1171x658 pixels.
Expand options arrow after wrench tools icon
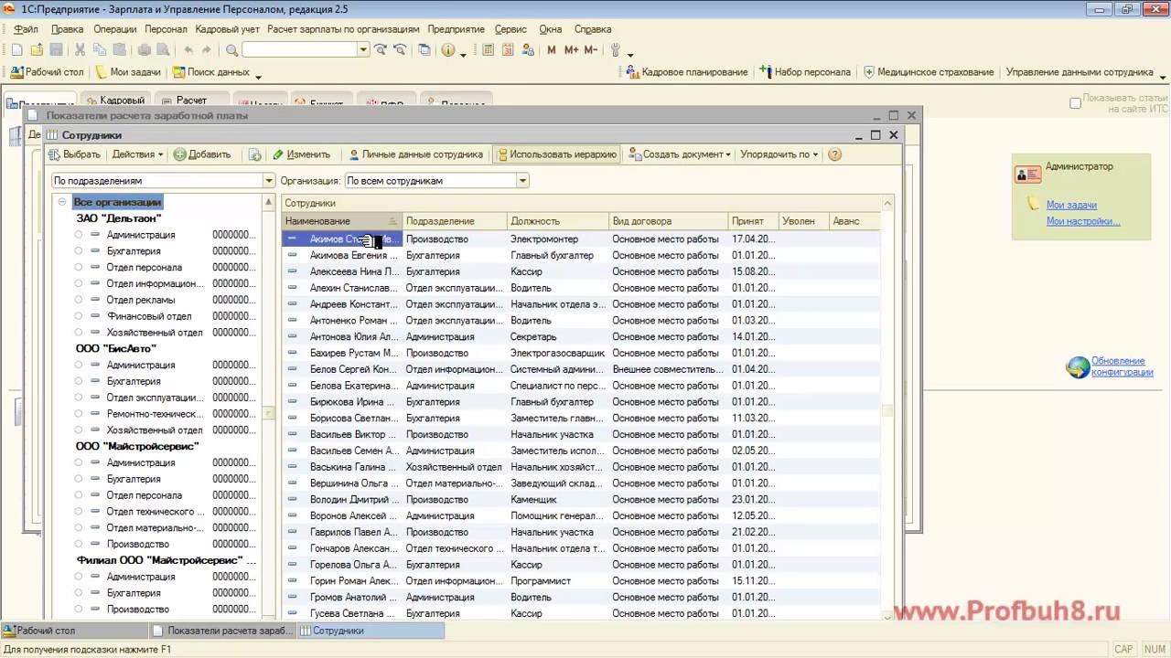pyautogui.click(x=630, y=55)
